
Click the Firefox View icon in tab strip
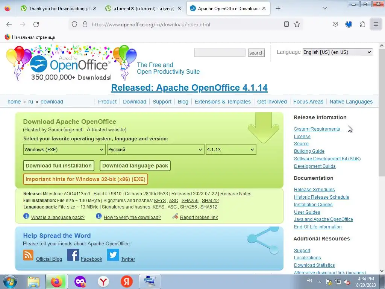(x=8, y=9)
